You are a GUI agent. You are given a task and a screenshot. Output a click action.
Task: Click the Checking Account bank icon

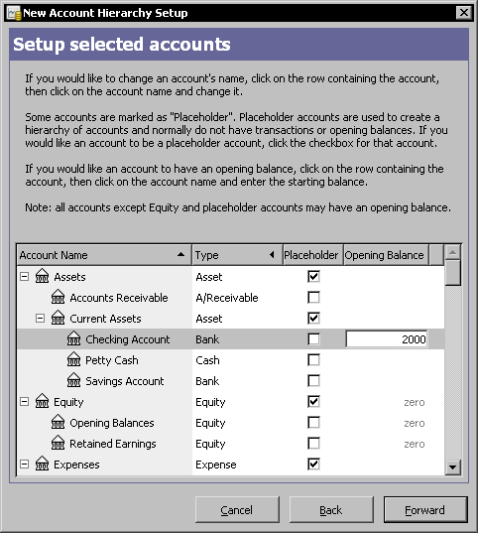tap(73, 338)
